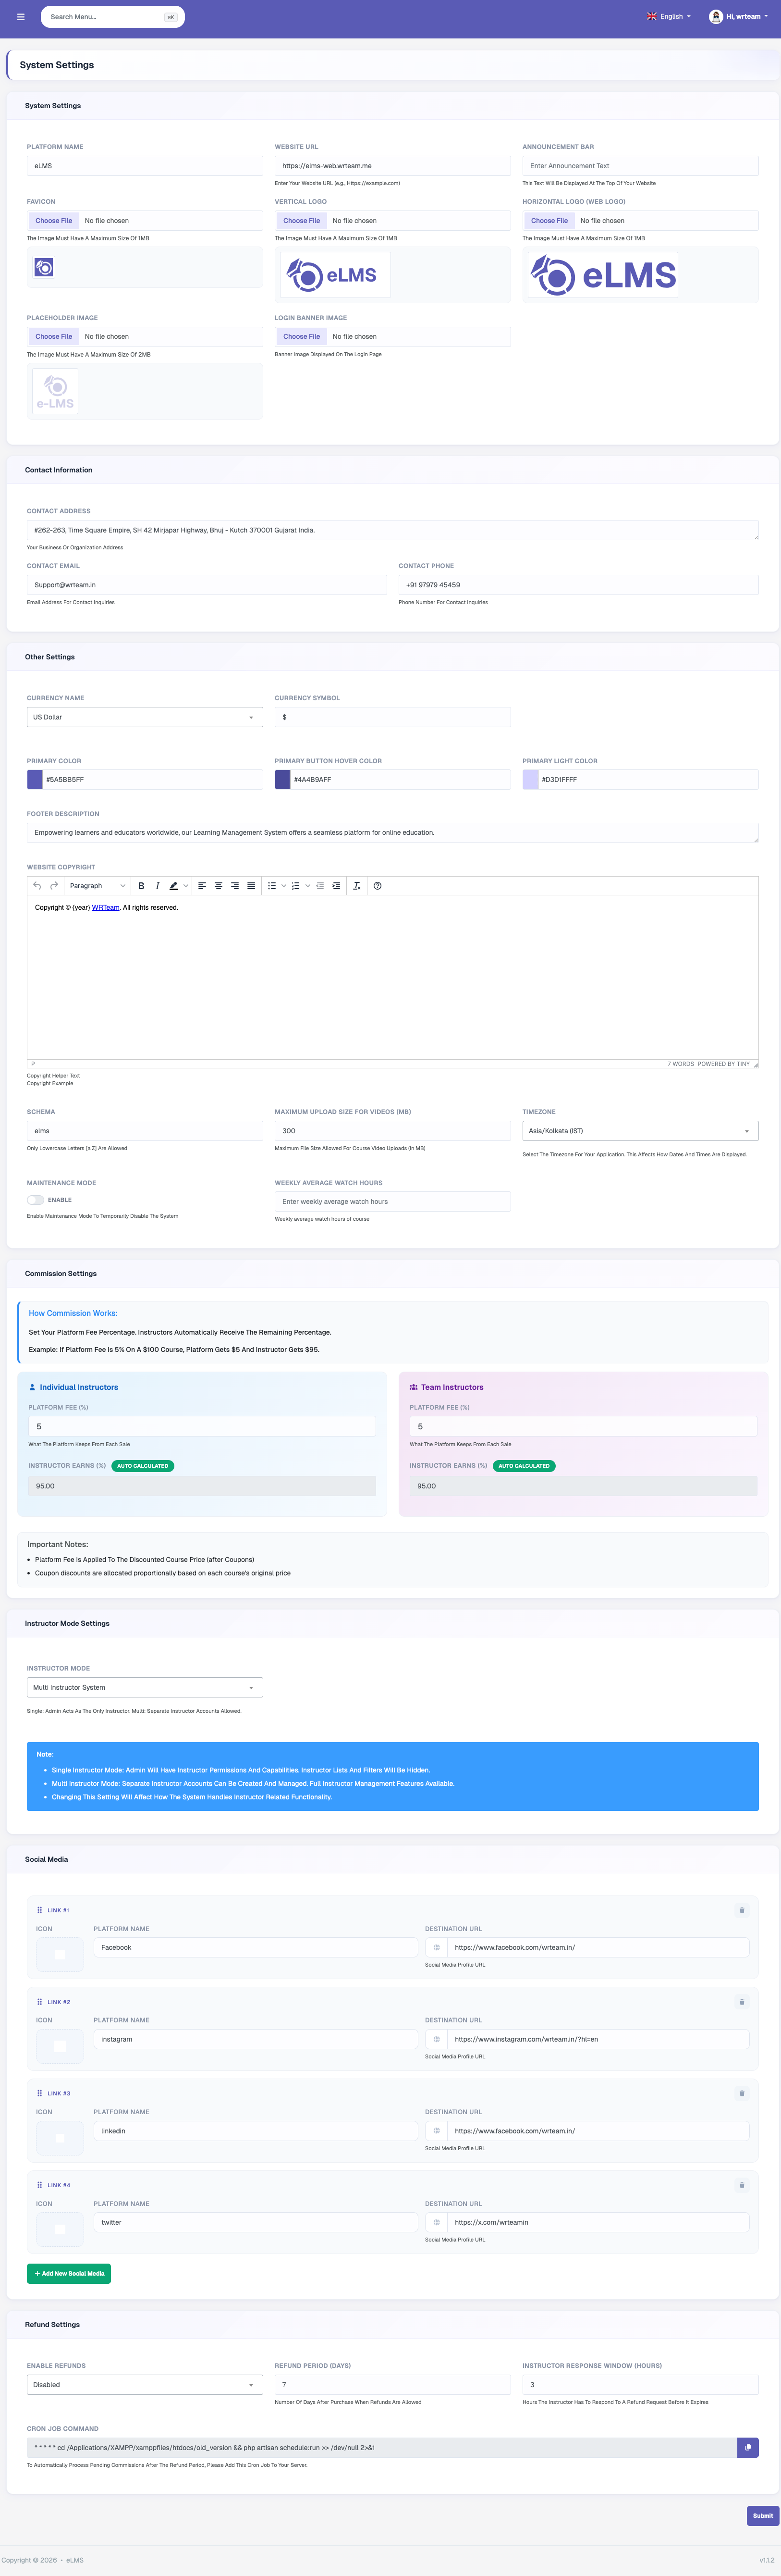Click Individual Instructors Platform Fee field

[x=202, y=1427]
